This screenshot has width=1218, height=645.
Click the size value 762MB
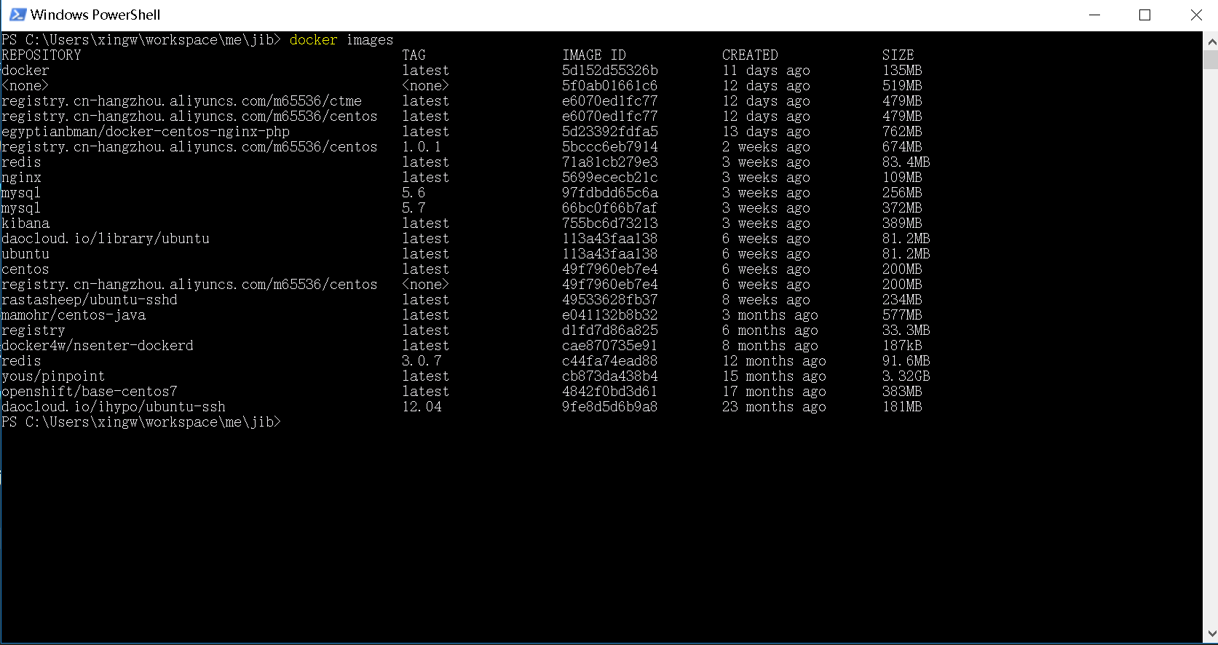902,132
